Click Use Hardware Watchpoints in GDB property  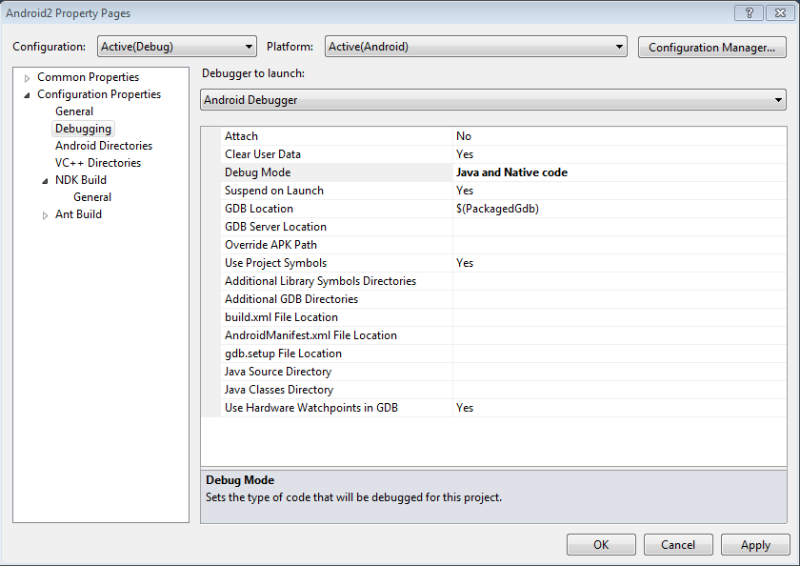coord(311,408)
